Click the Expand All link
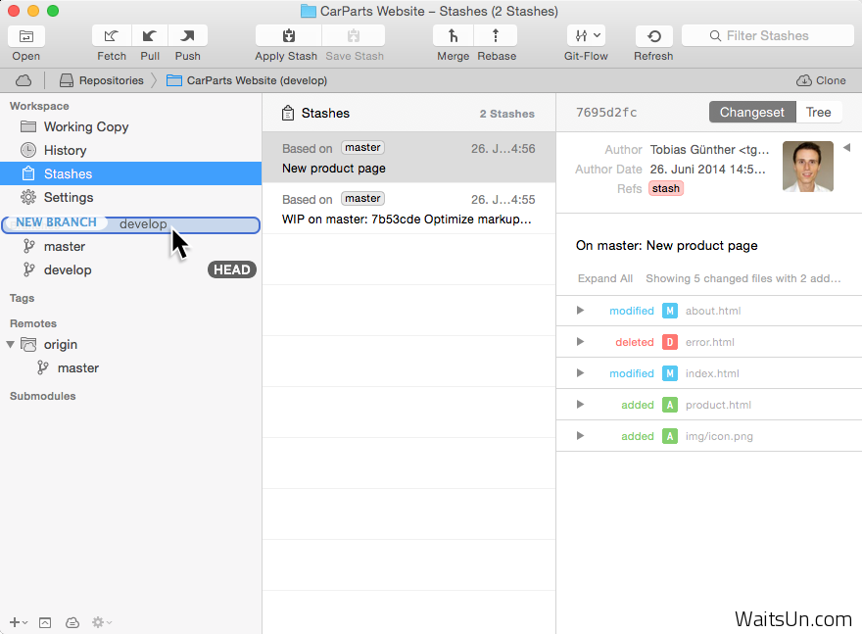862x634 pixels. (x=604, y=278)
